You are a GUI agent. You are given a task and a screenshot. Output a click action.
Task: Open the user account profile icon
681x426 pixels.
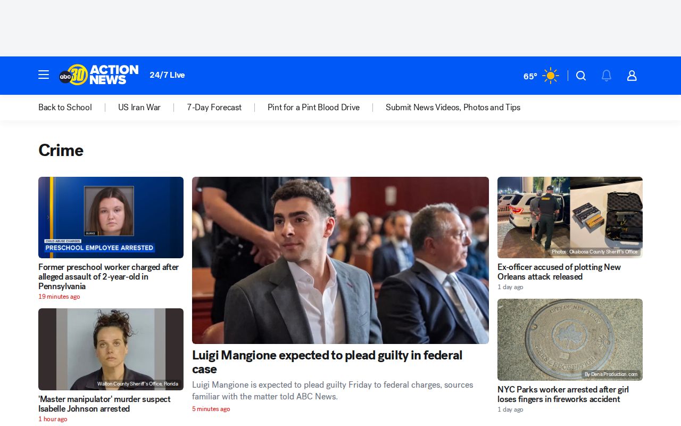(x=632, y=76)
